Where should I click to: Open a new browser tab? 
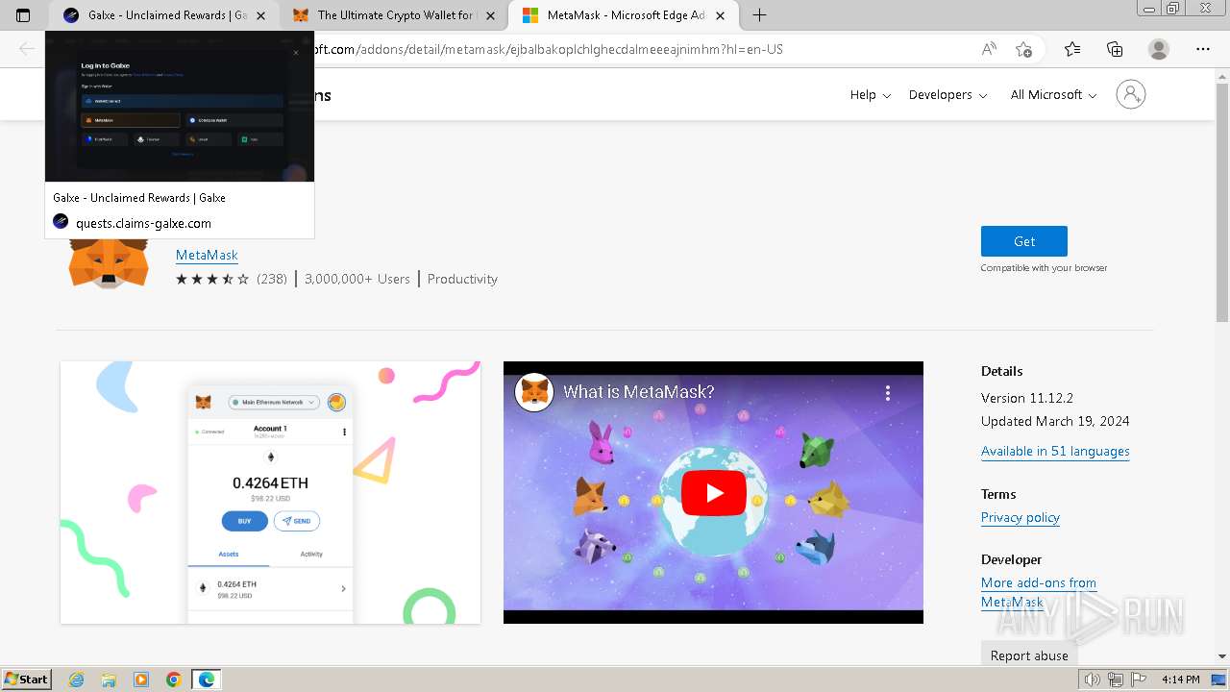click(759, 15)
